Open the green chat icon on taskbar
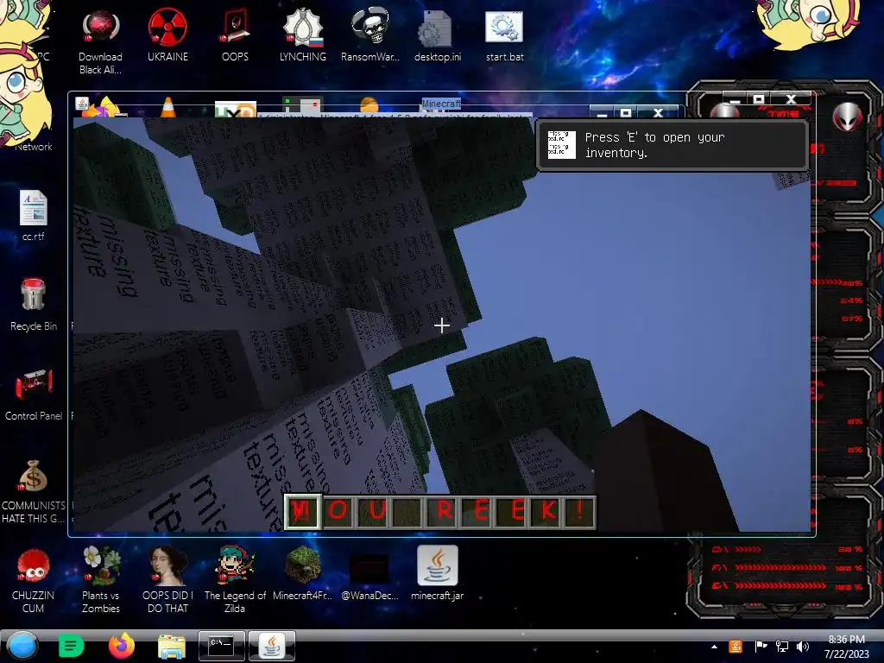The width and height of the screenshot is (884, 663). [x=71, y=646]
